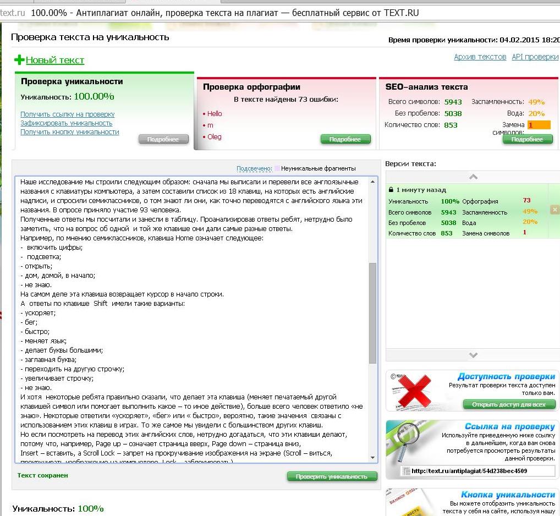This screenshot has height=516, width=560.
Task: Click Подробнее in Проверка уникальности panel
Action: tap(163, 139)
